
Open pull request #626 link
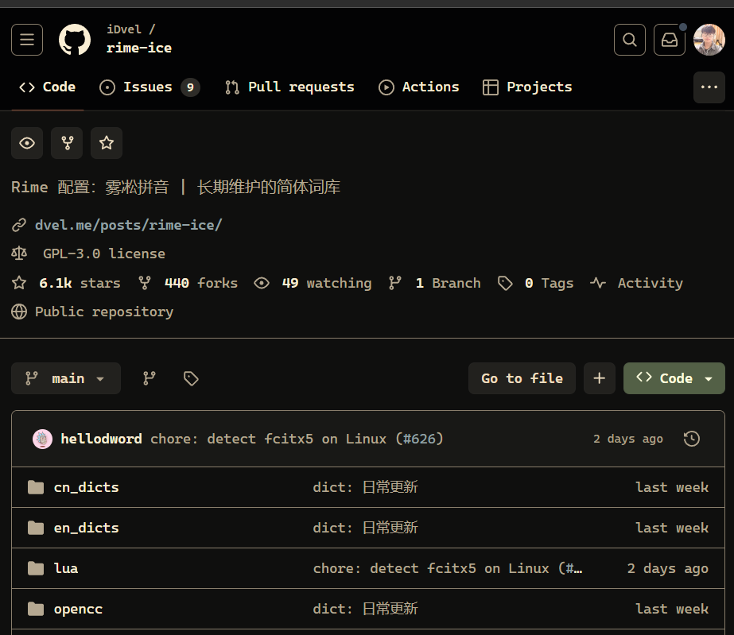[x=419, y=439]
